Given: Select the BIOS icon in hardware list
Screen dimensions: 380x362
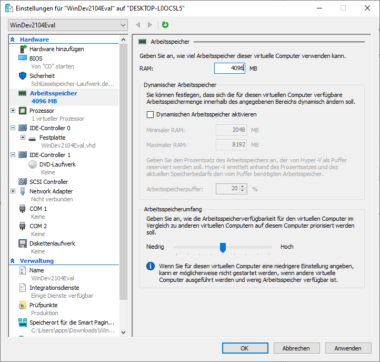Looking at the screenshot, I should tap(23, 58).
